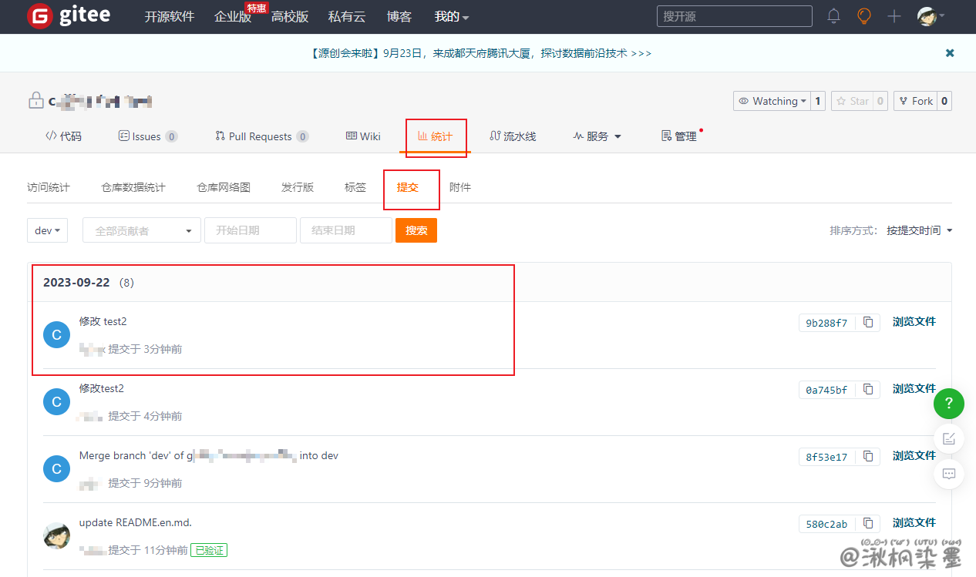Viewport: 976px width, 577px height.
Task: Star this repository
Action: (x=852, y=101)
